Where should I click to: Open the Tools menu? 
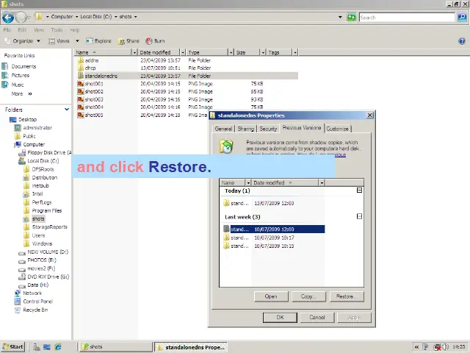(57, 30)
